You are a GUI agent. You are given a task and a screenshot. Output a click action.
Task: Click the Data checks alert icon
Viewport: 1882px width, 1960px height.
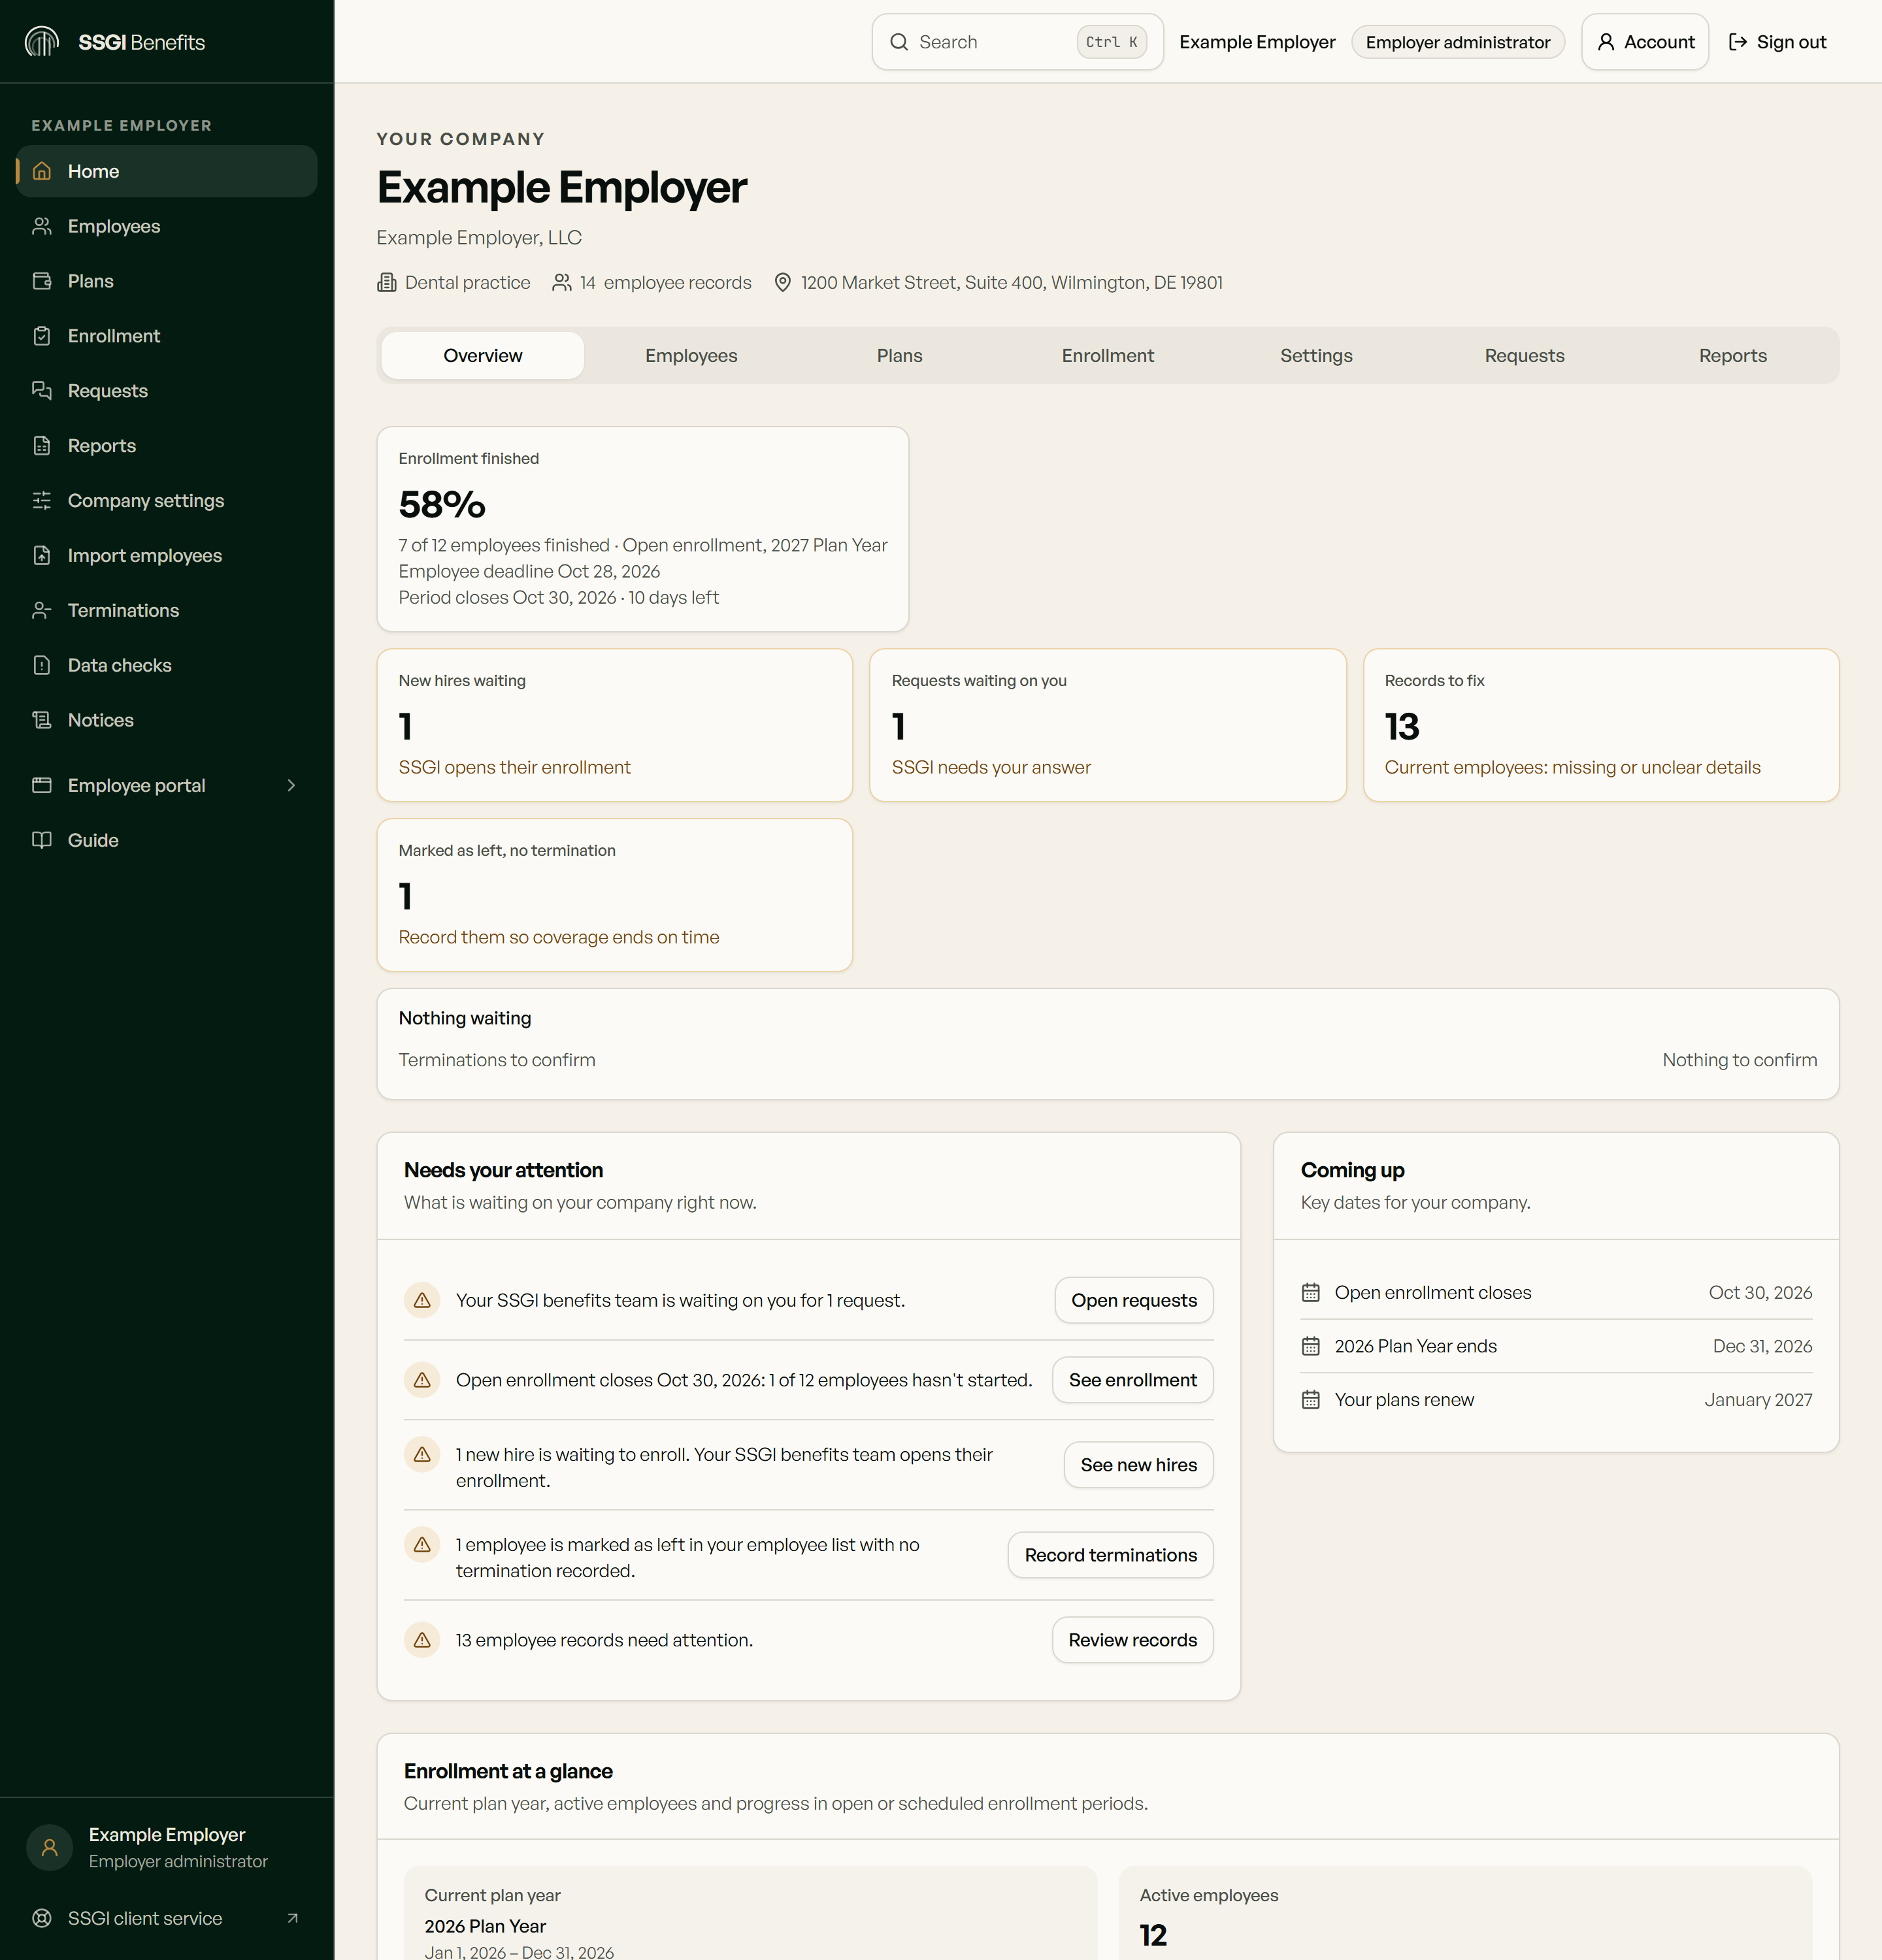tap(42, 666)
